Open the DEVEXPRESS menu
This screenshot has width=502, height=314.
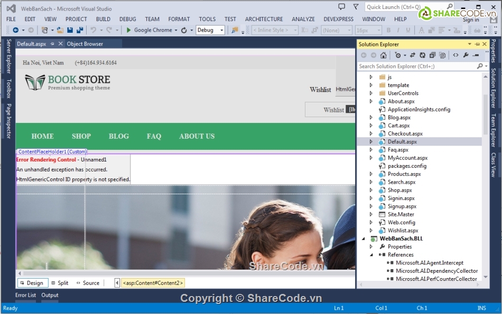pos(338,19)
